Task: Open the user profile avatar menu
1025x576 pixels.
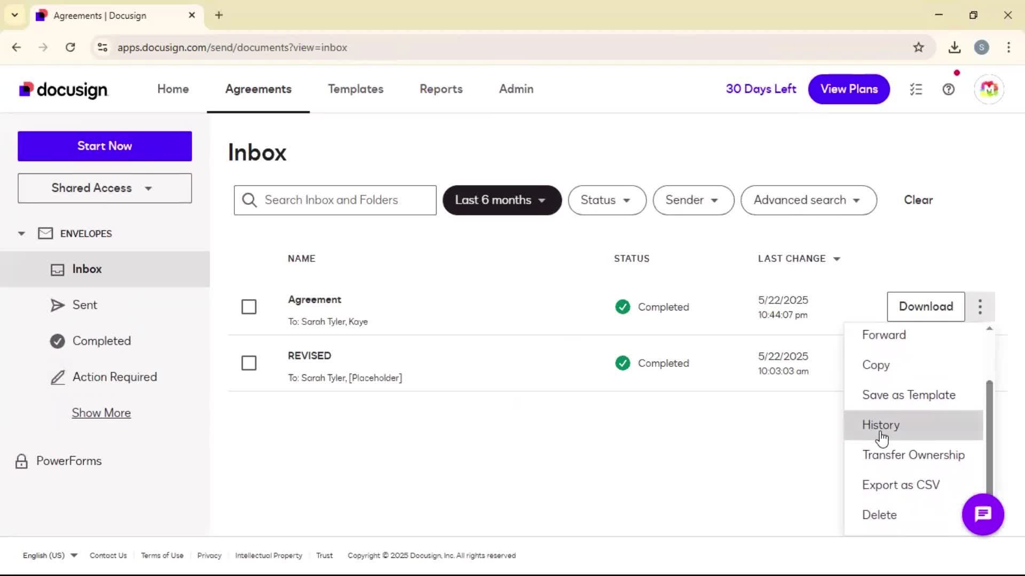Action: coord(989,89)
